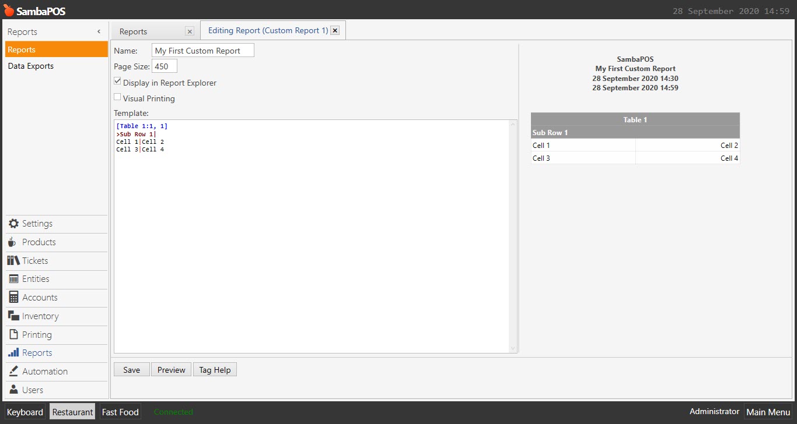
Task: Save the custom report
Action: coord(131,369)
